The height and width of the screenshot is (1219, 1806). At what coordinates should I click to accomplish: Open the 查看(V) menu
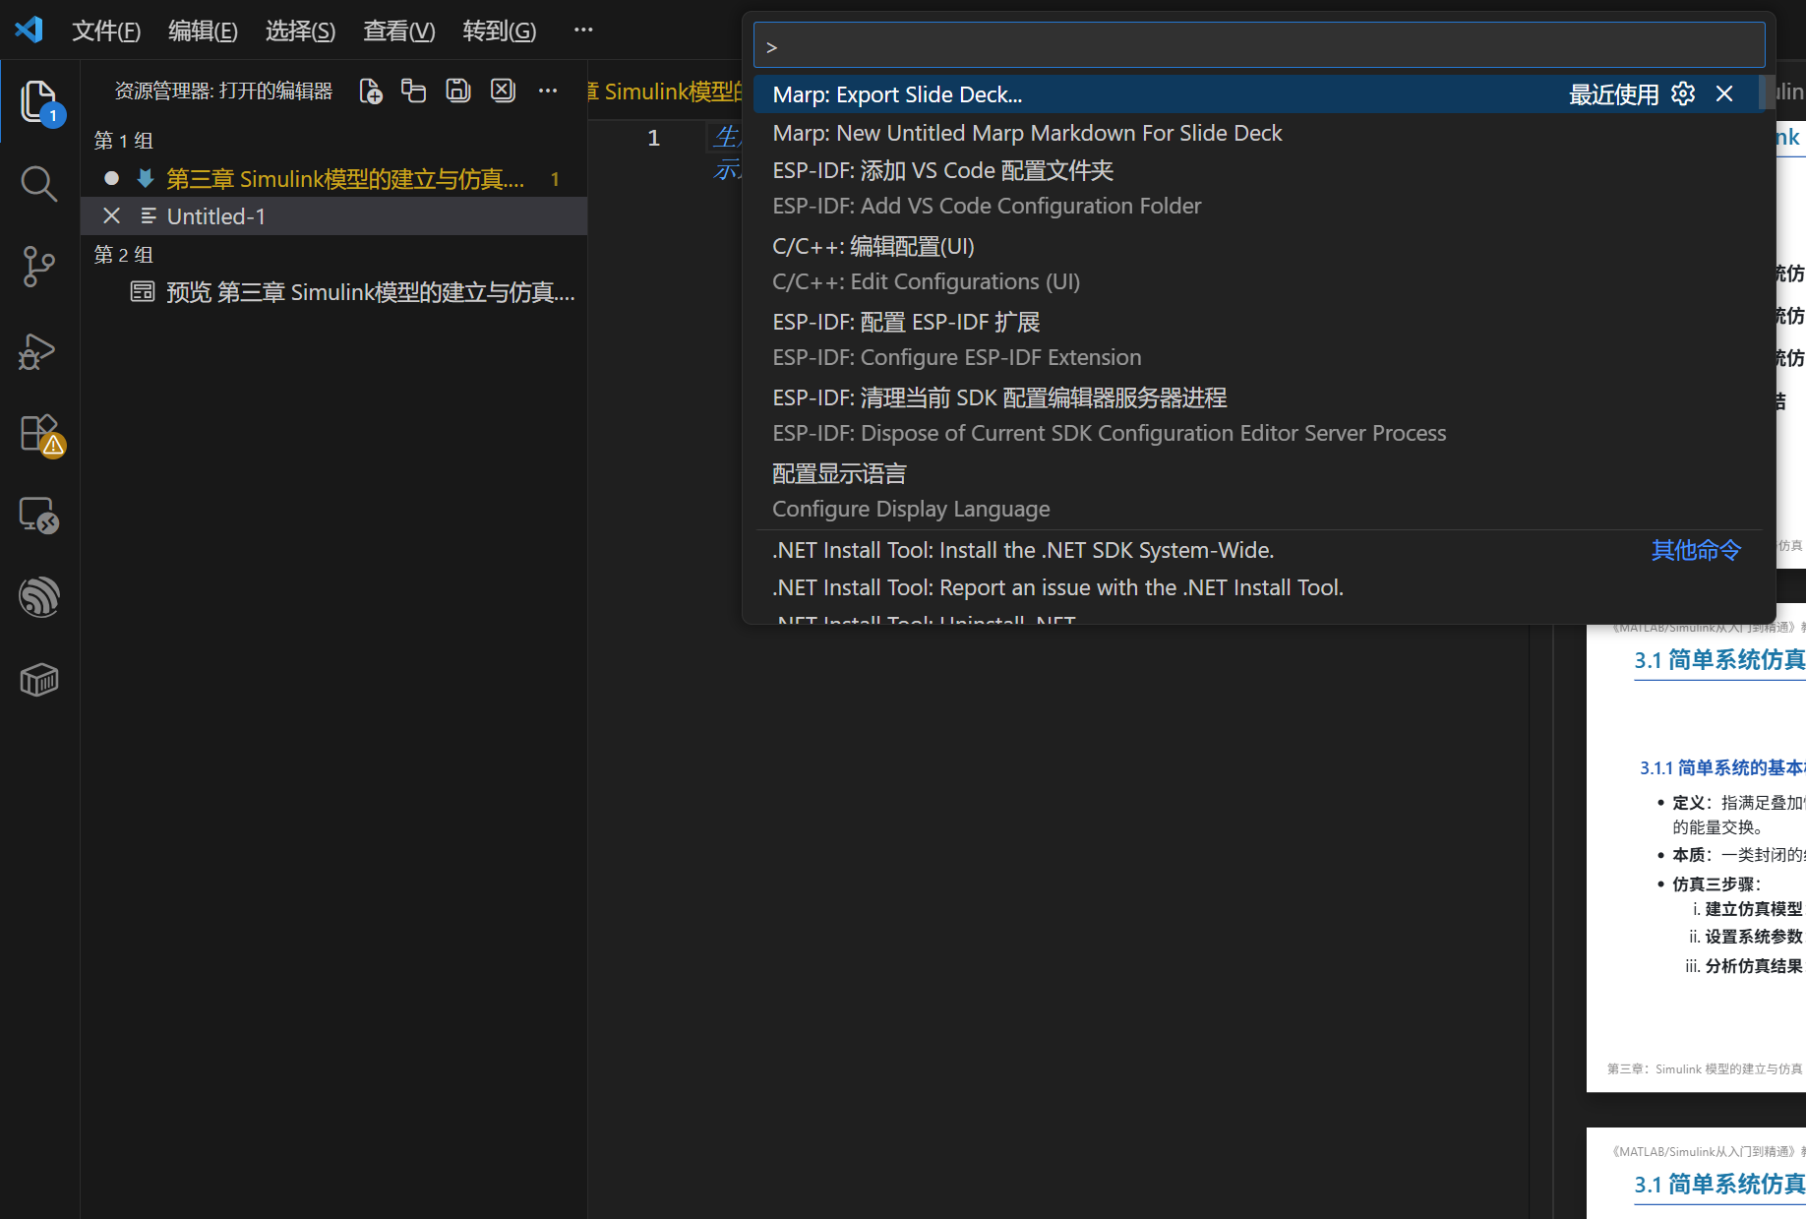(x=398, y=30)
